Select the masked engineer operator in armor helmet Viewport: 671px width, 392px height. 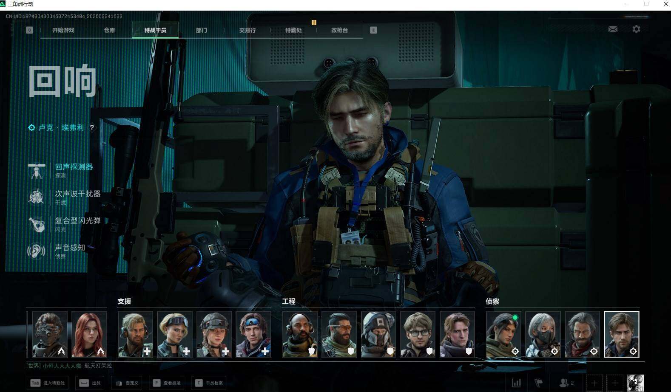coord(378,334)
